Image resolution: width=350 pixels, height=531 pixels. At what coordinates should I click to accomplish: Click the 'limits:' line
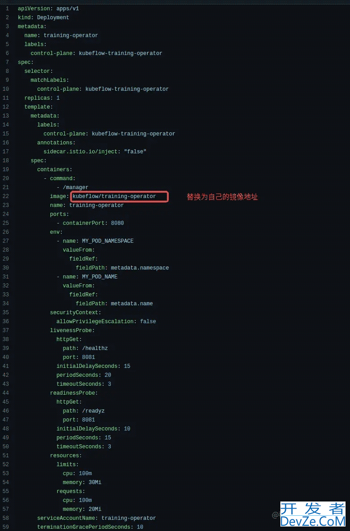pos(67,464)
